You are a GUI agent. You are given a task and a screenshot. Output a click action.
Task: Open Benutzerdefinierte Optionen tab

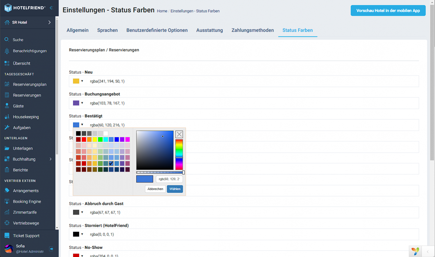pos(157,30)
